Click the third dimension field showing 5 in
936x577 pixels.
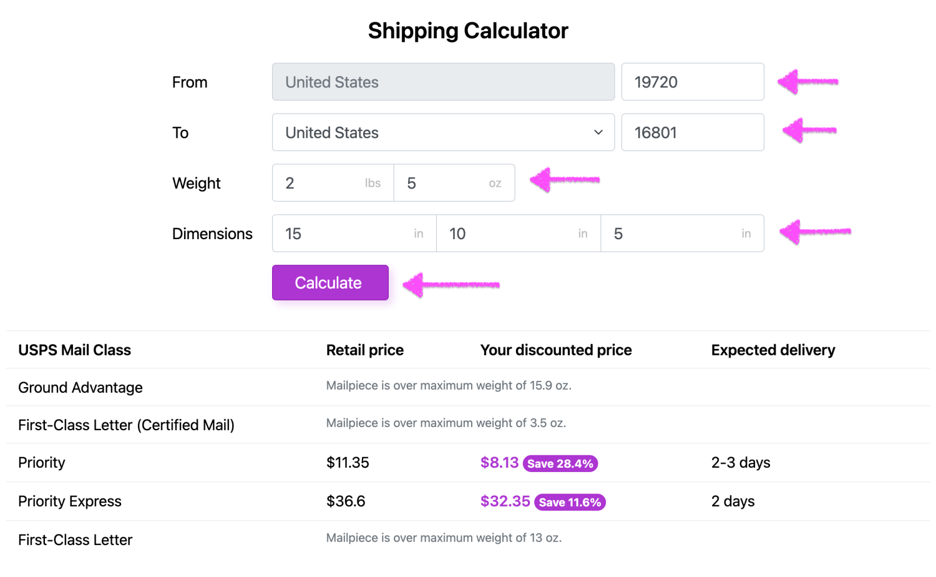(x=682, y=234)
